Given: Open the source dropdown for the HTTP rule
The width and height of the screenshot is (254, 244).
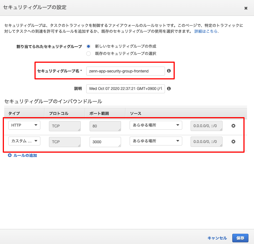Looking at the screenshot, I should 156,125.
